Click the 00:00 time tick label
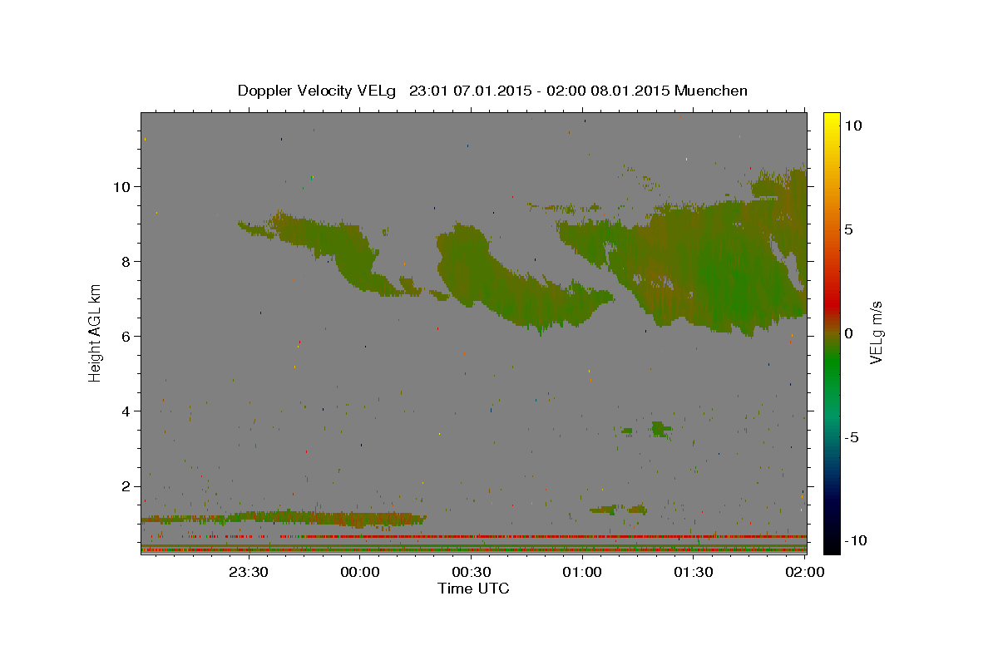998x665 pixels. click(x=360, y=572)
